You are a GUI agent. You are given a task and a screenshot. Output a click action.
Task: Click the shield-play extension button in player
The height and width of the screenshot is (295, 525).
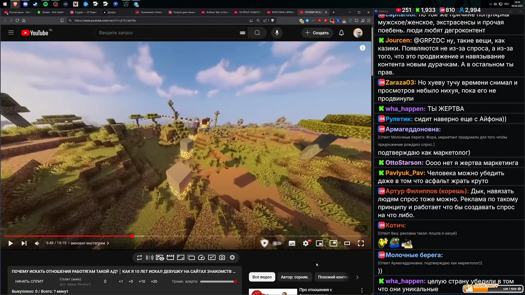265,243
